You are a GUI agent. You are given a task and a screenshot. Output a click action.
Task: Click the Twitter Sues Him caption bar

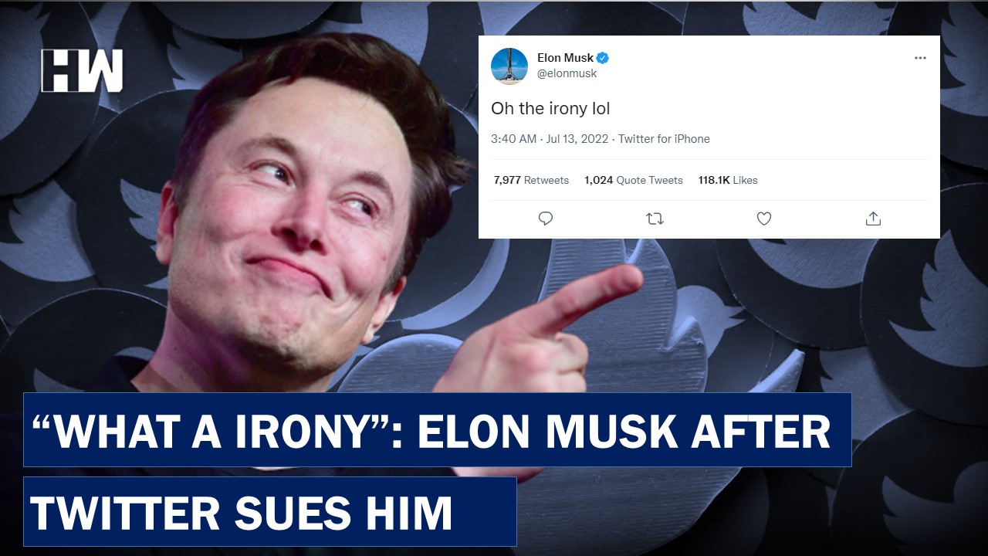tap(269, 511)
